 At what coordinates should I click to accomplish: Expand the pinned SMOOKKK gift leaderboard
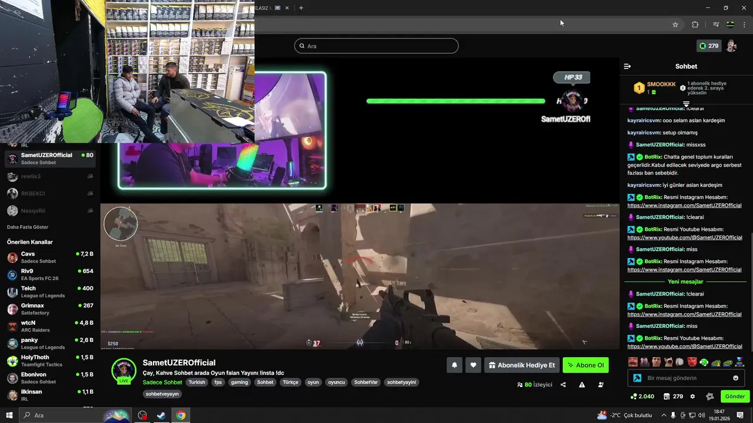686,104
